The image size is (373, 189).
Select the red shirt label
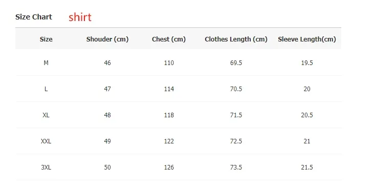[80, 17]
